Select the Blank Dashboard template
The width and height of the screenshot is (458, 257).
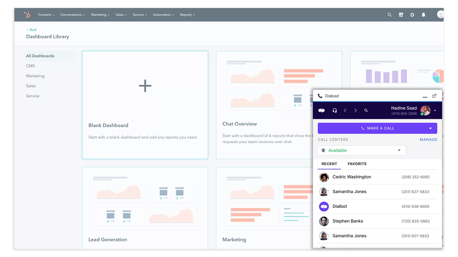[145, 105]
